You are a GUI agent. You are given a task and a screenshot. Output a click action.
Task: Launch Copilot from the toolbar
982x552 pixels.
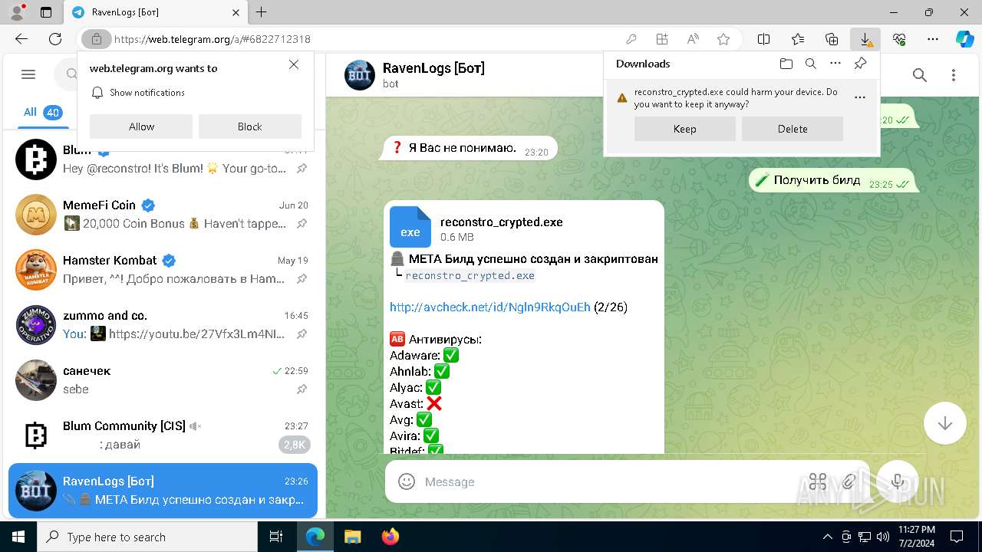[x=964, y=39]
